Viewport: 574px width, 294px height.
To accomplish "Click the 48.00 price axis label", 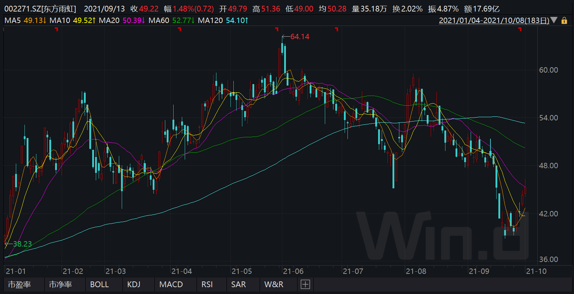I will (548, 166).
